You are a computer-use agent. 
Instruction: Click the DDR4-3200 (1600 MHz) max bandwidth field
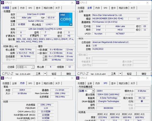[x=109, y=94]
